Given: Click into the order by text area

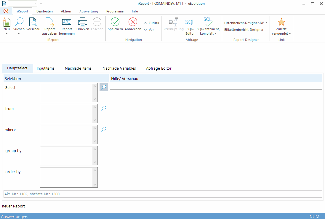Looking at the screenshot, I should coord(66,177).
